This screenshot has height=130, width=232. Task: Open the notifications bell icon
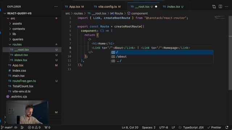pos(227,127)
